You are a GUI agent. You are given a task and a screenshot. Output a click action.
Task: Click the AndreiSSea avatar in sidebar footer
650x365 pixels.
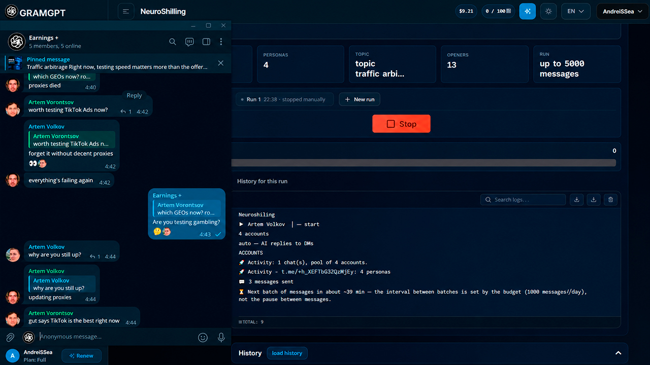13,356
